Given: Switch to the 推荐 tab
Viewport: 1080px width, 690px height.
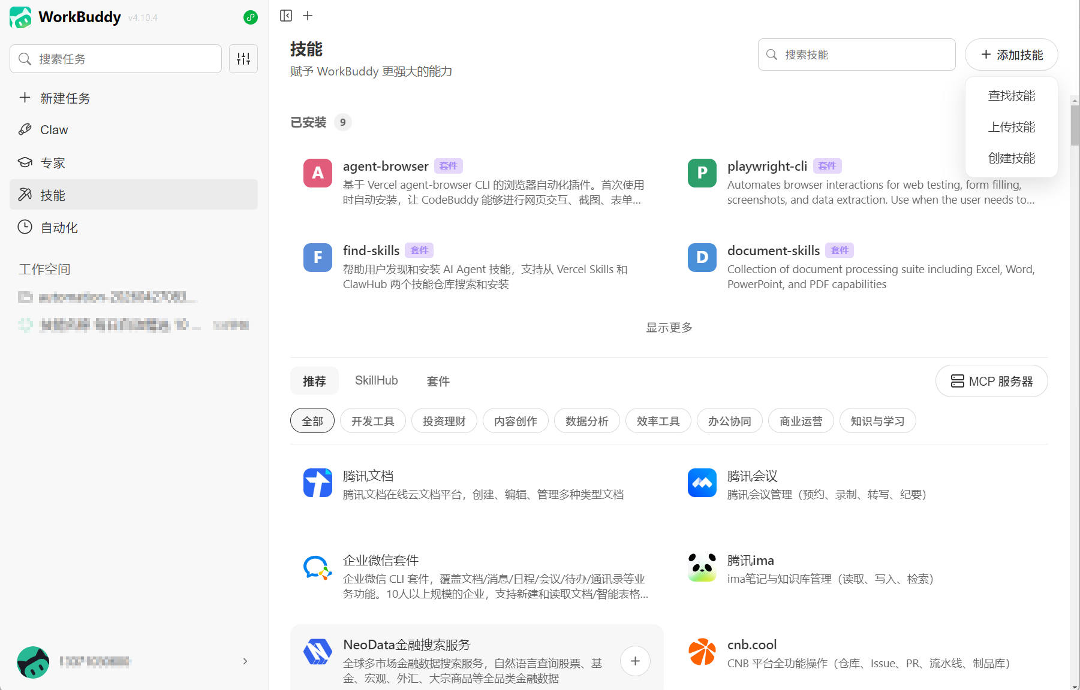Looking at the screenshot, I should 314,381.
